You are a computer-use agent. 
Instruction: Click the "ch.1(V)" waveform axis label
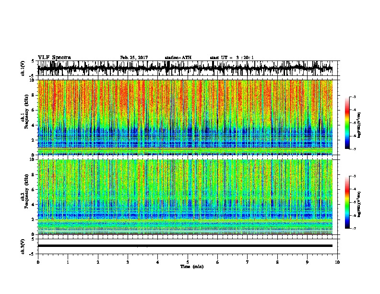click(x=23, y=68)
